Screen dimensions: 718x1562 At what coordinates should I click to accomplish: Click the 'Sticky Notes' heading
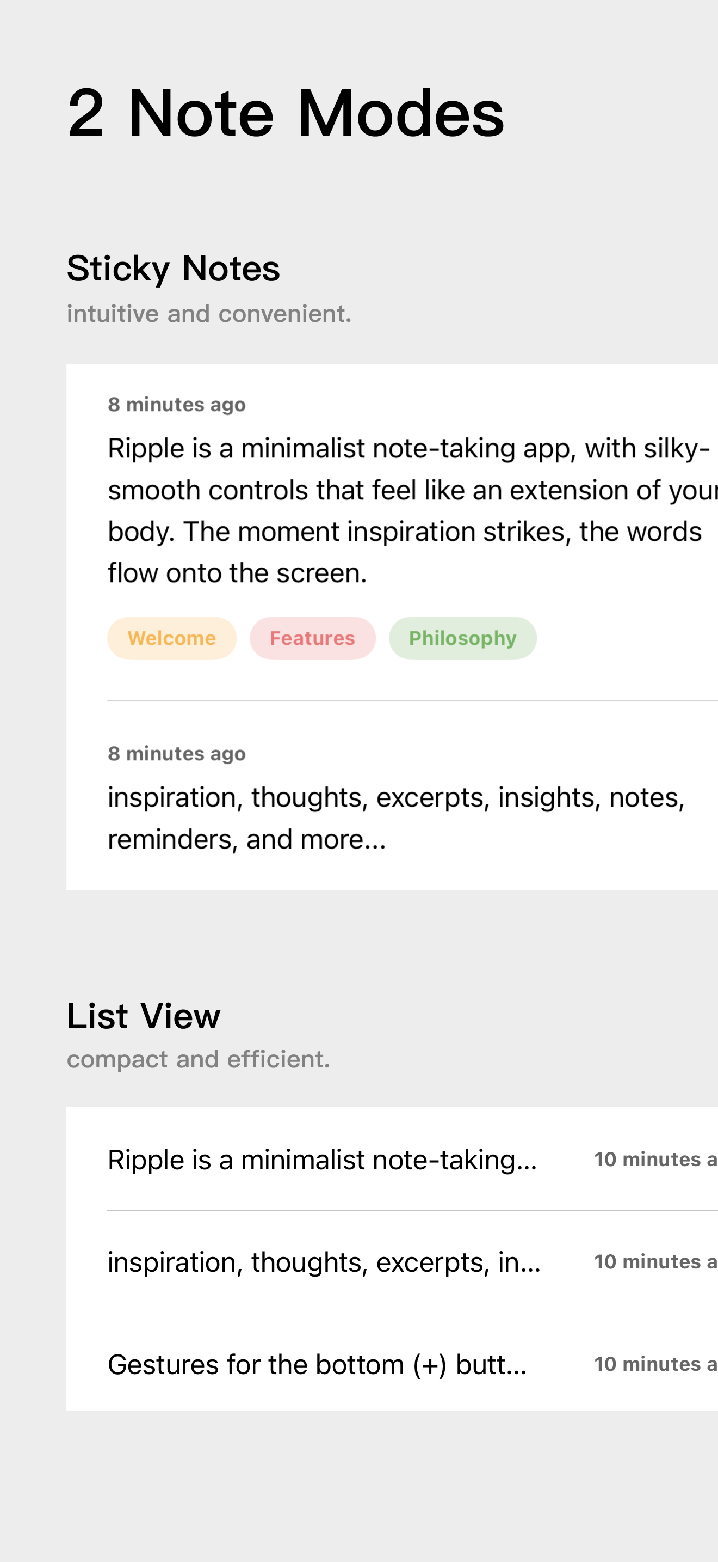[173, 268]
